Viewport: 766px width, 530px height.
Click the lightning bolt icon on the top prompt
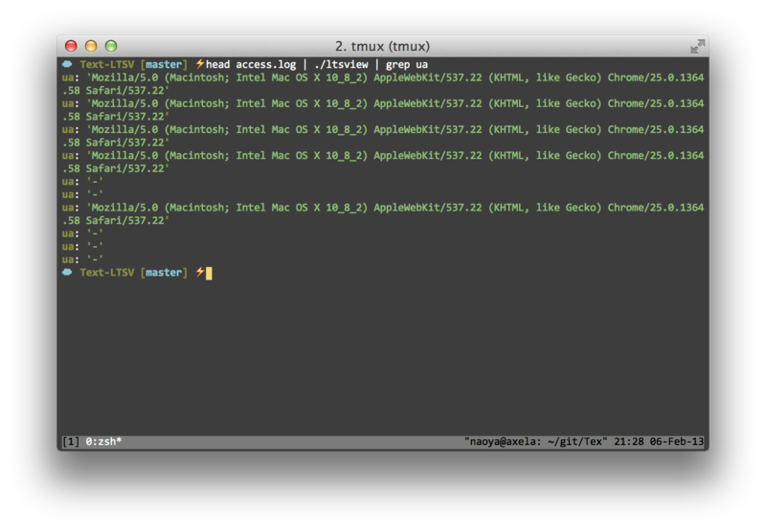pos(200,64)
